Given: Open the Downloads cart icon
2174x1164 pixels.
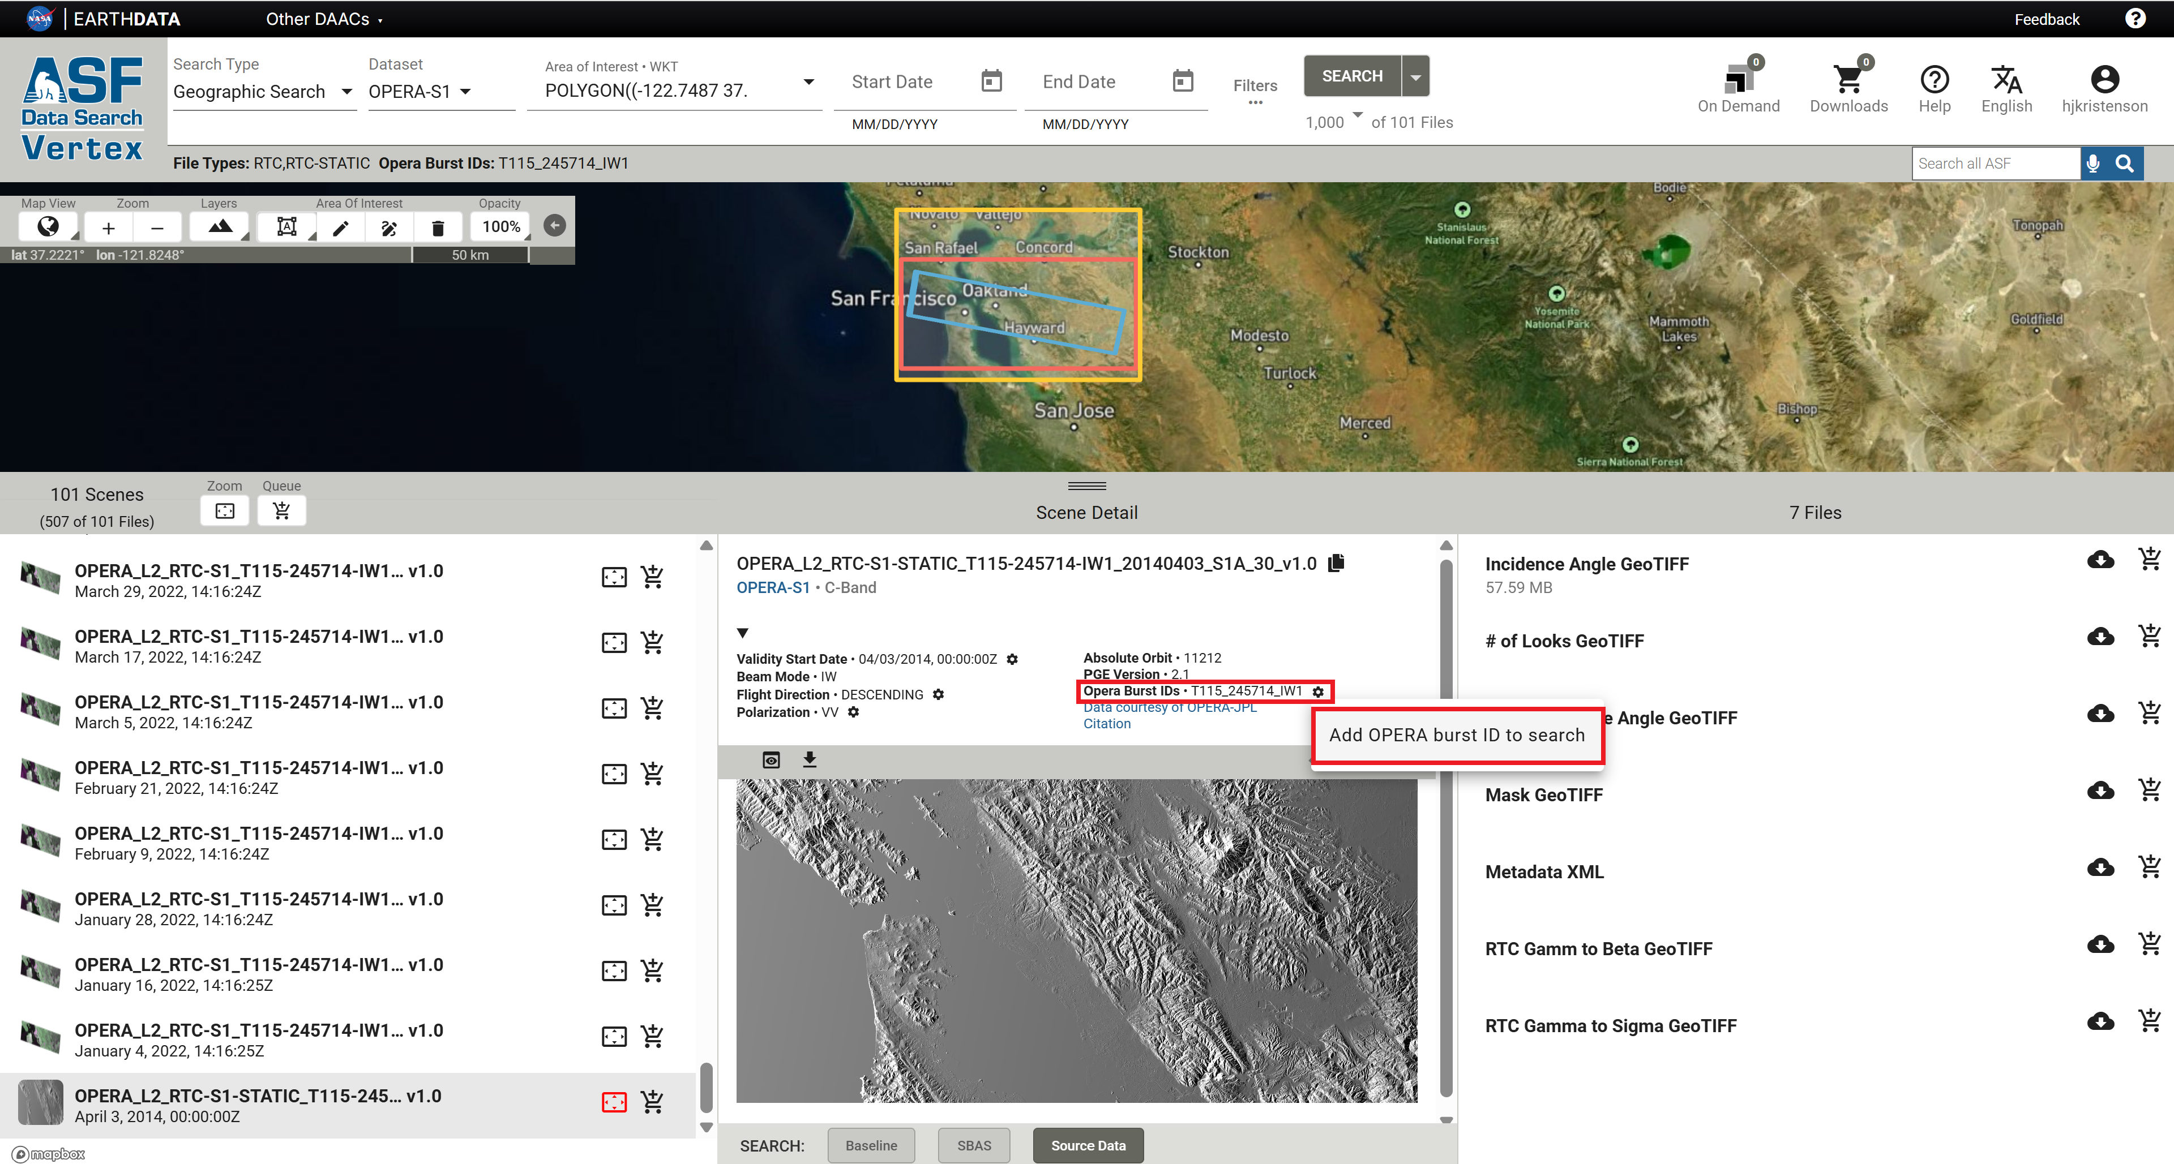Looking at the screenshot, I should [1847, 81].
